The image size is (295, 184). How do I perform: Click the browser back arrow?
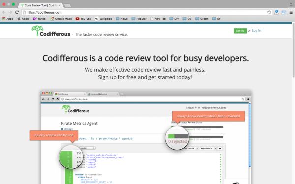[x=4, y=12]
